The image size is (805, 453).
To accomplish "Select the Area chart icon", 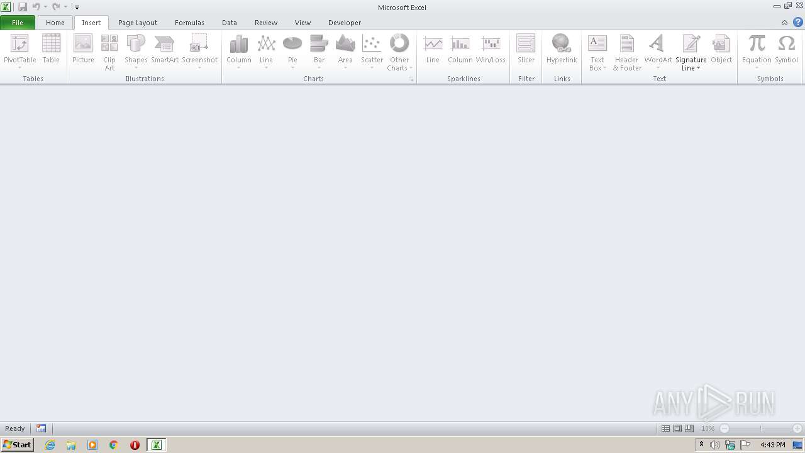I will tap(345, 44).
